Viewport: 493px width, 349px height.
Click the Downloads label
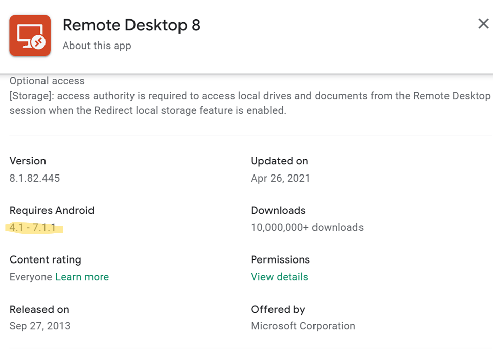click(278, 210)
